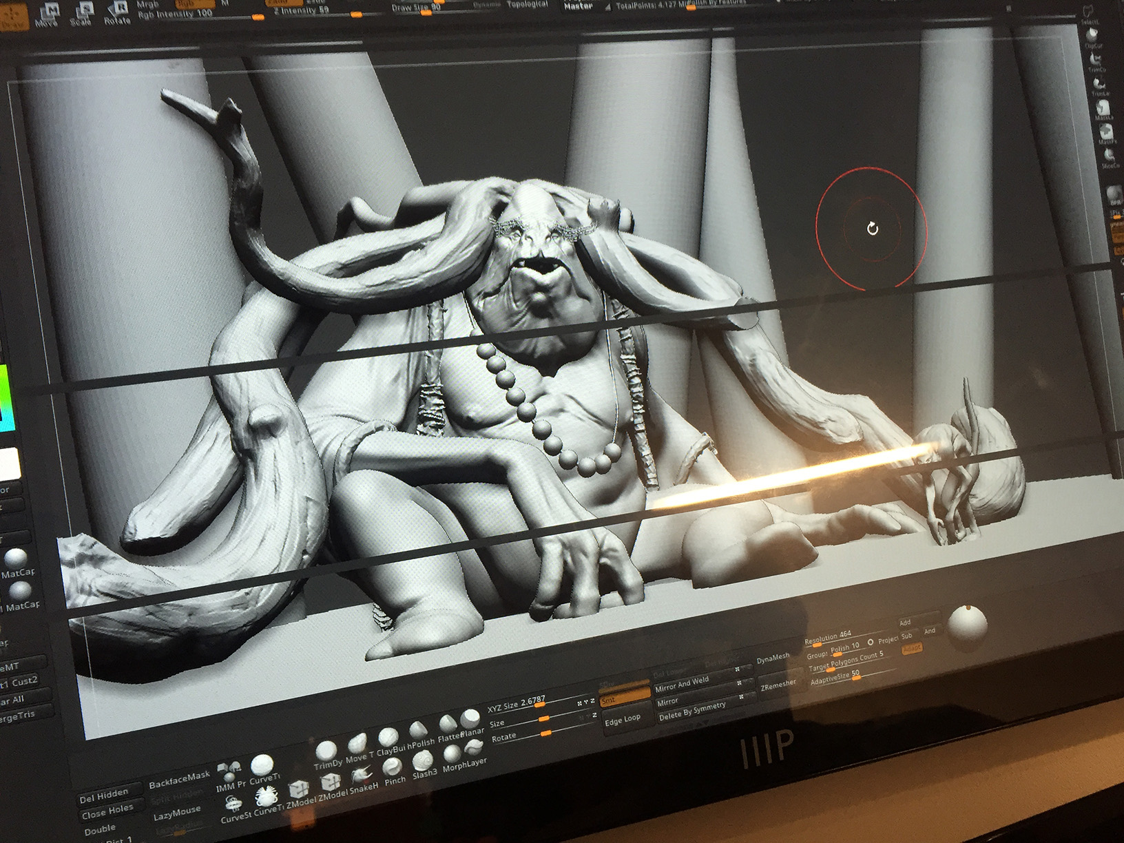Click the Cust2 button
1124x843 pixels.
[x=25, y=681]
